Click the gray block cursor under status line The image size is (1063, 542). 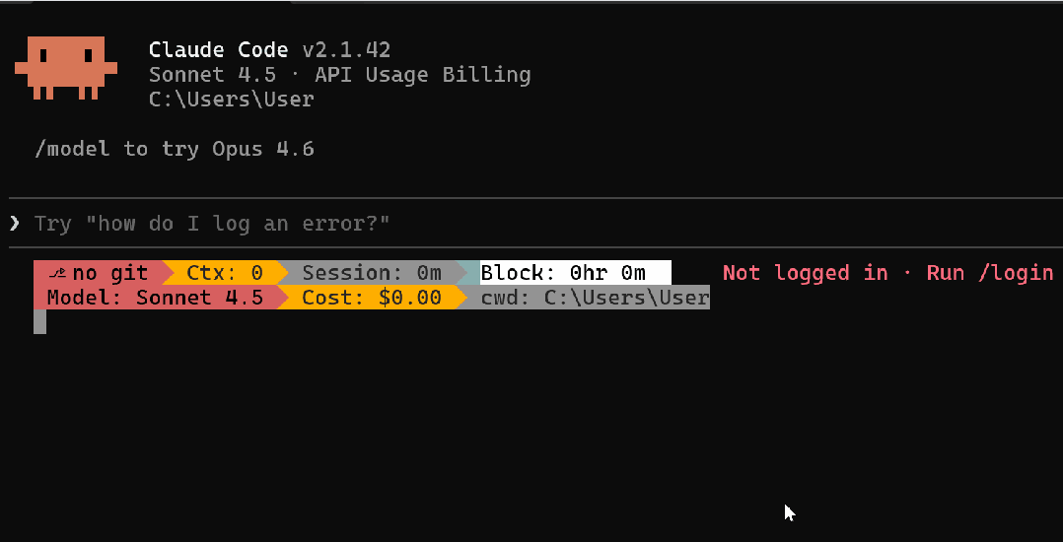click(39, 321)
